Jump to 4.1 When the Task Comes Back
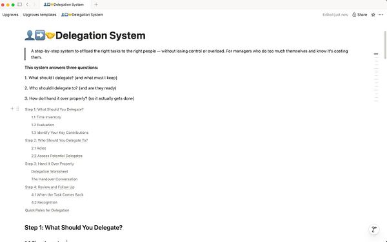The height and width of the screenshot is (242, 387). tap(57, 195)
